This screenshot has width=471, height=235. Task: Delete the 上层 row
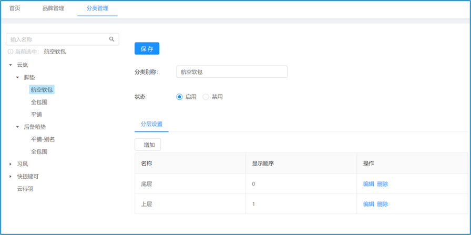382,204
